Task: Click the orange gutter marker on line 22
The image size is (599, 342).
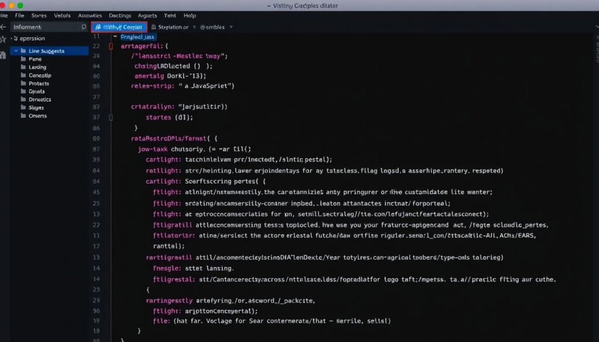Action: pyautogui.click(x=111, y=46)
